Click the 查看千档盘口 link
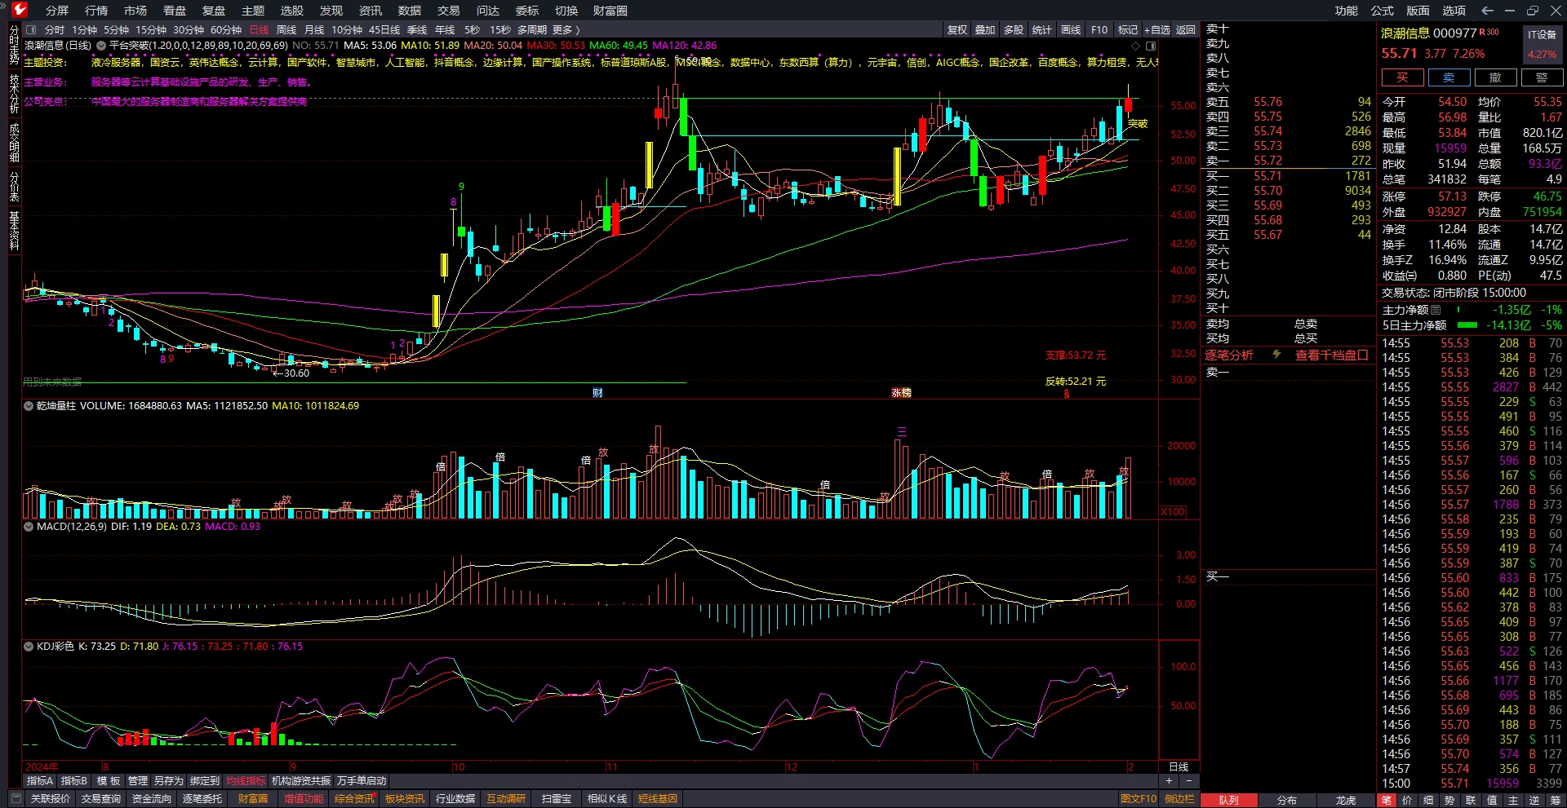Image resolution: width=1567 pixels, height=808 pixels. (1331, 355)
